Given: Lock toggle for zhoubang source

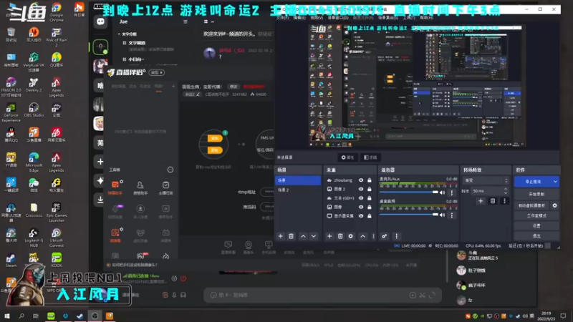Looking at the screenshot, I should pos(370,180).
